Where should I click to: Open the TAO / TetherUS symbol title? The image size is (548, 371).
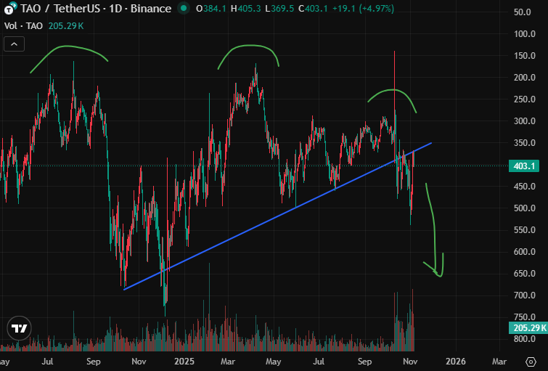coord(96,9)
